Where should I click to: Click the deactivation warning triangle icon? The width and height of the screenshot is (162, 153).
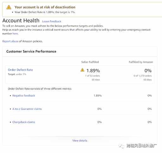(9, 7)
